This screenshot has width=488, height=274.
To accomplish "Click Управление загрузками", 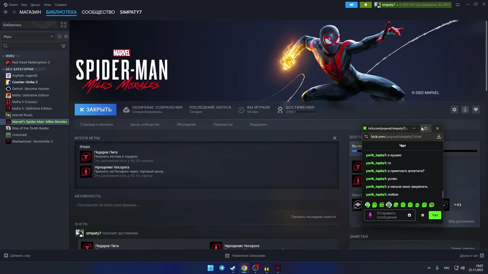I will pos(245,256).
